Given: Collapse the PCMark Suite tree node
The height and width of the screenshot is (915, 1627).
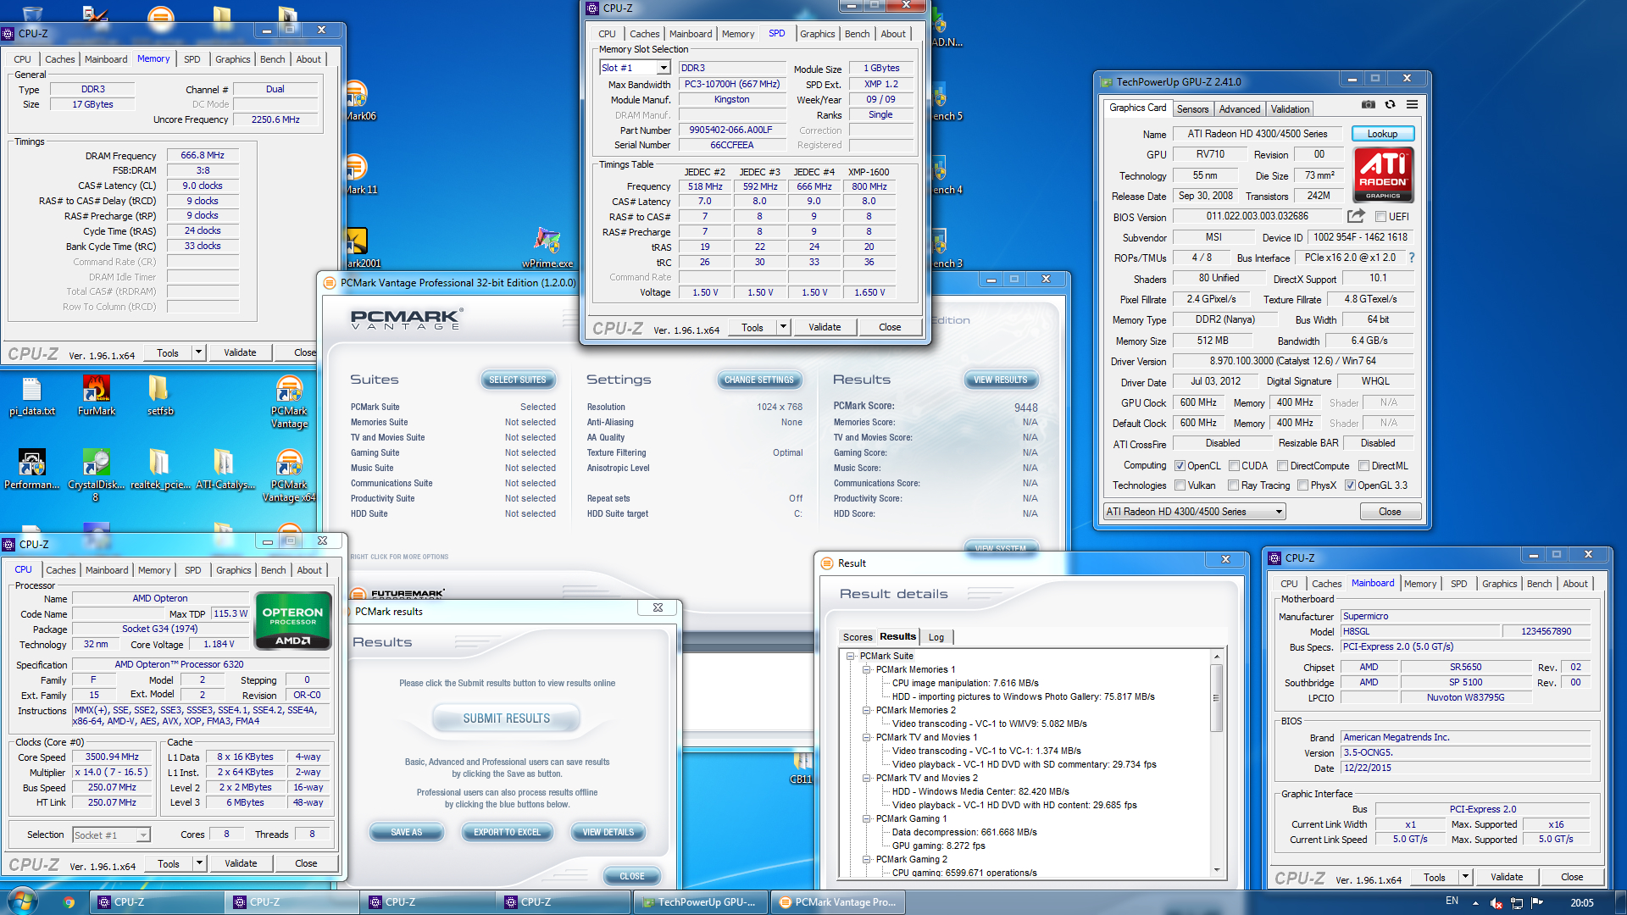Looking at the screenshot, I should point(851,656).
